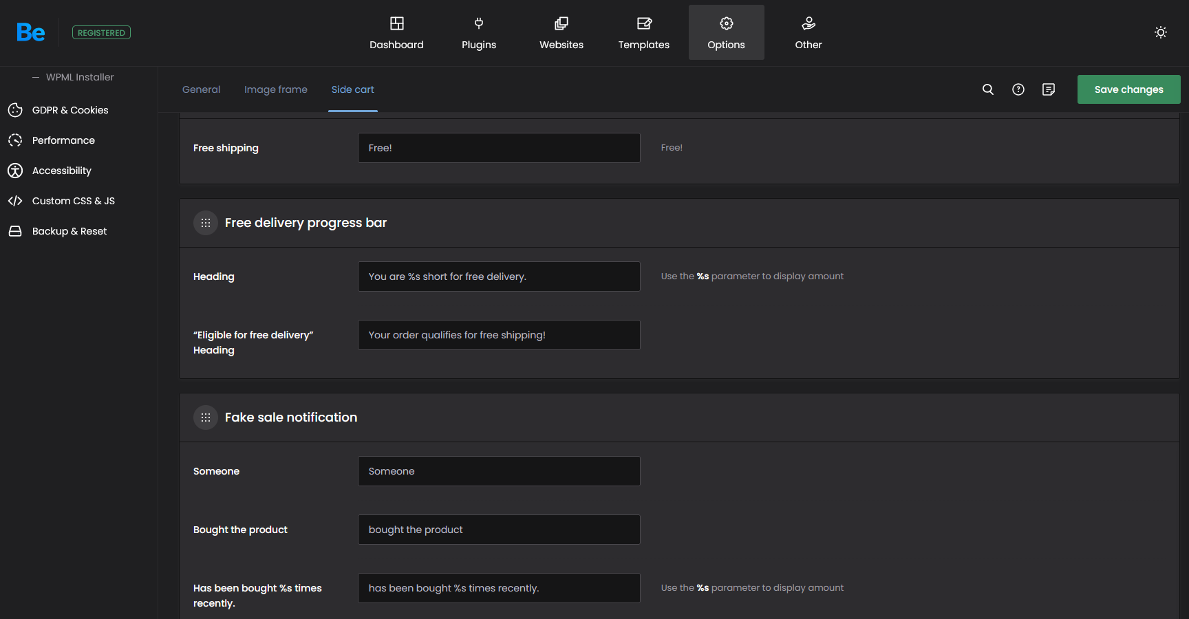Click the Be logo
Viewport: 1189px width, 619px height.
[x=31, y=32]
